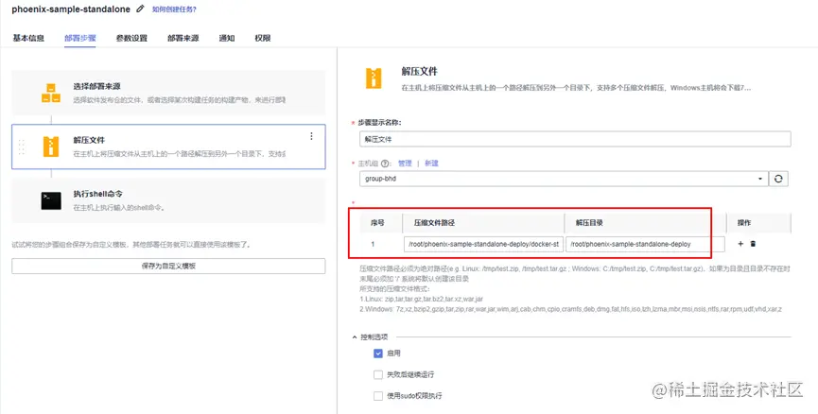
Task: Delete row 1 with the trash icon
Action: coord(753,244)
